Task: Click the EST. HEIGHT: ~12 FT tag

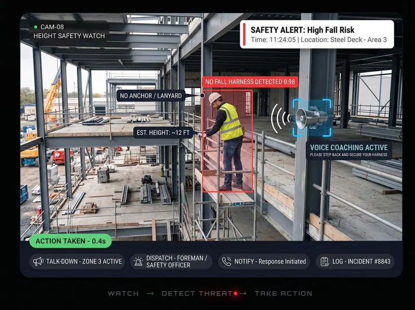Action: point(163,132)
